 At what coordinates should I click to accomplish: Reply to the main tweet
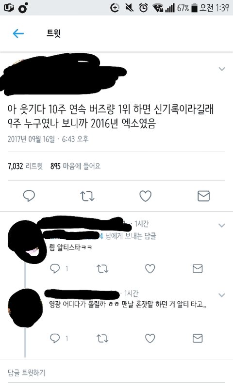pyautogui.click(x=29, y=196)
